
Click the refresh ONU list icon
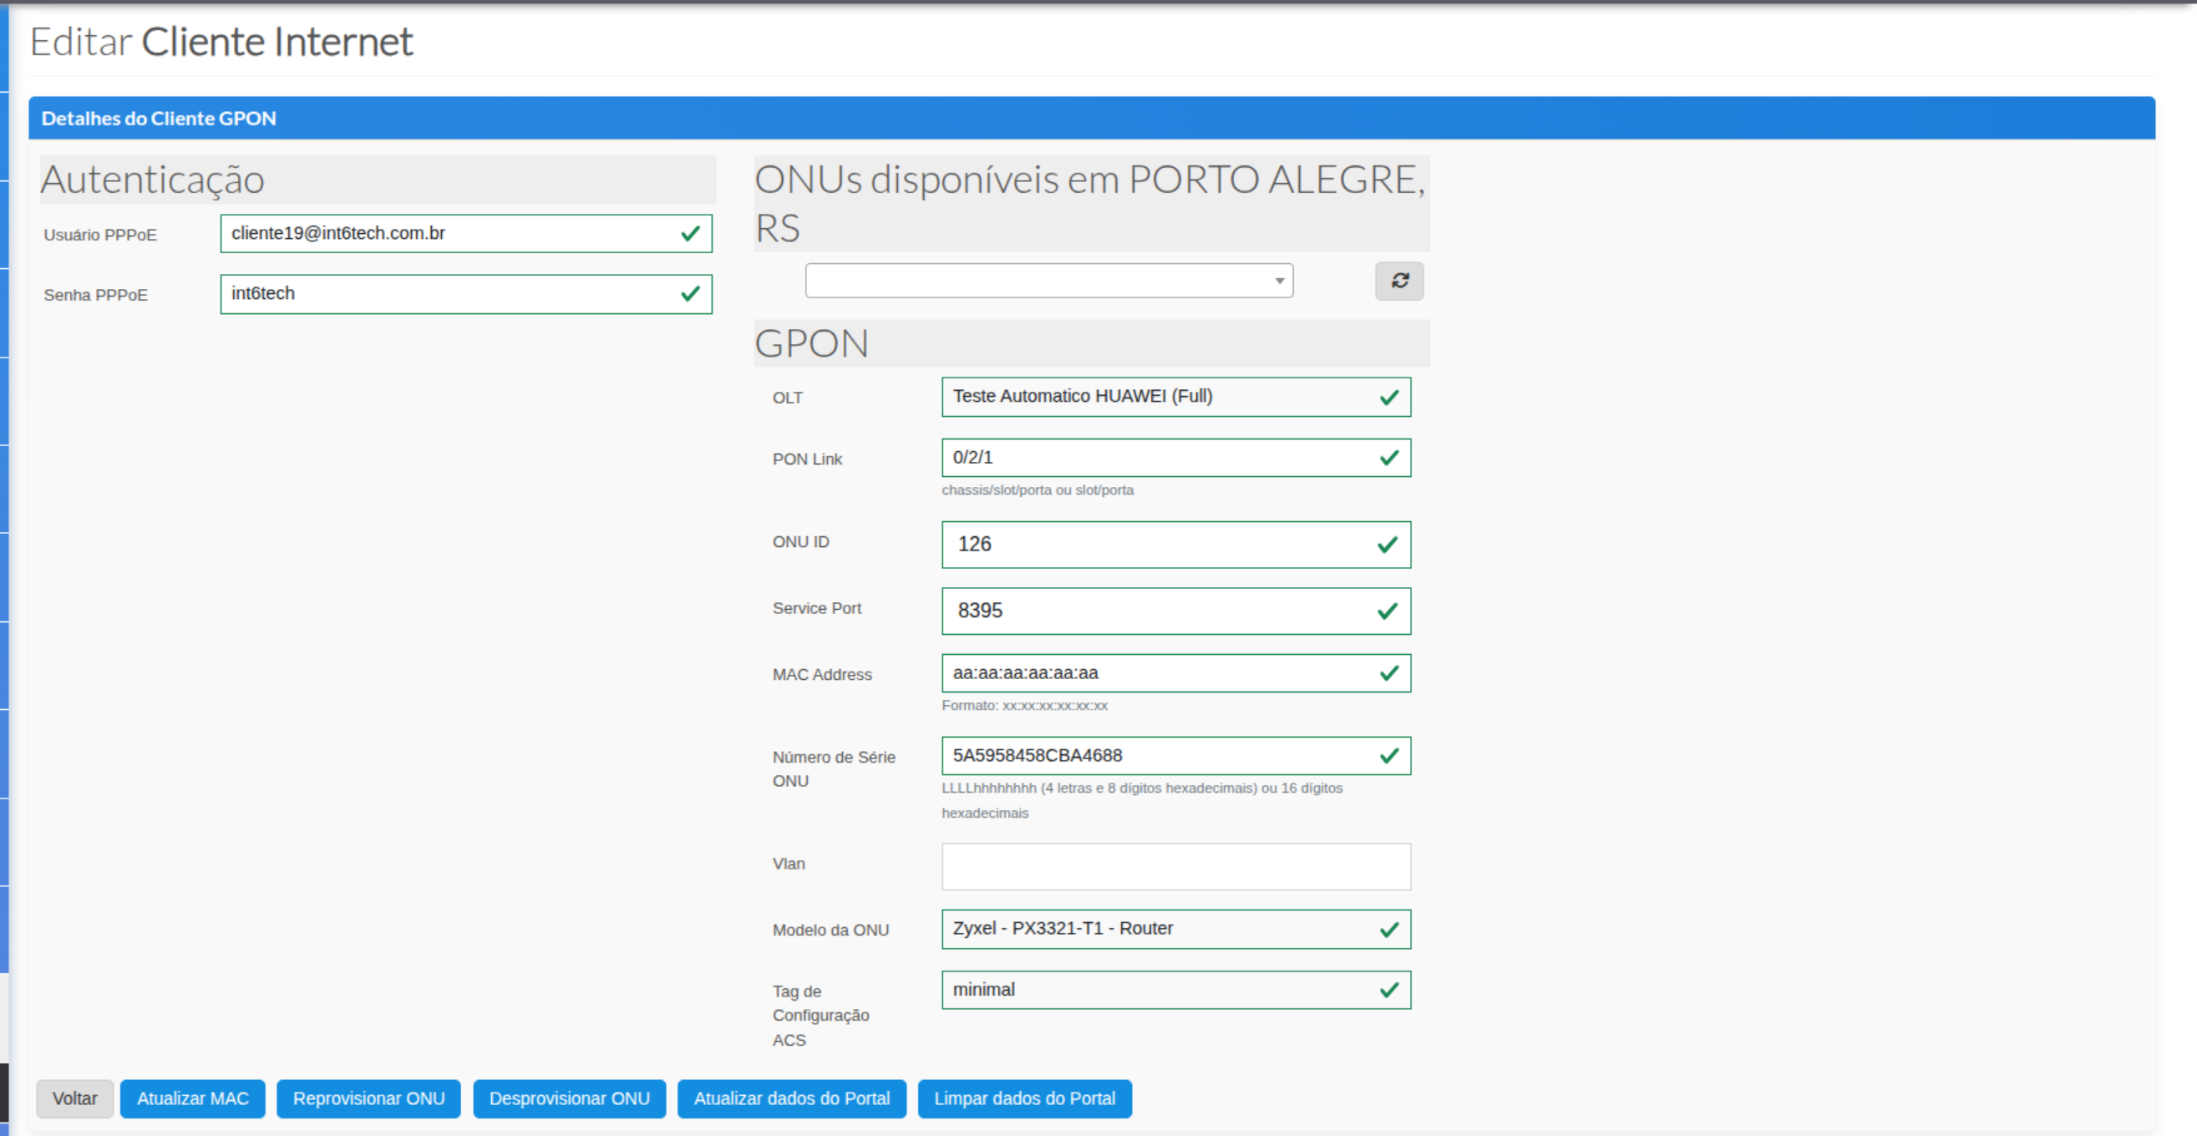1399,281
